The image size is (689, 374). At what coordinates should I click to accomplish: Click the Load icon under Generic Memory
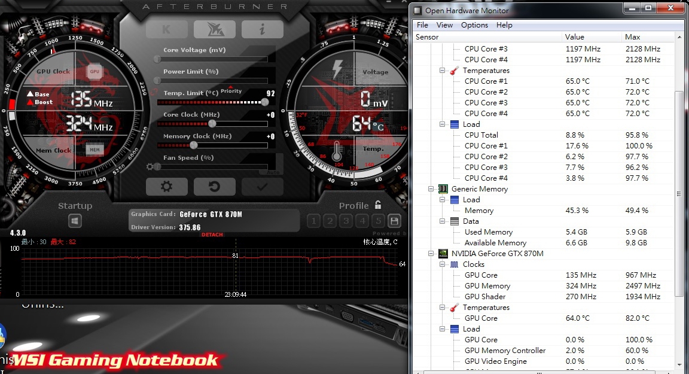click(x=455, y=199)
